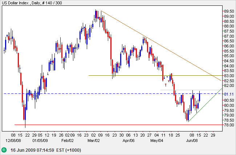
Task: Click the date label Apr/06
Action: [x=129, y=141]
